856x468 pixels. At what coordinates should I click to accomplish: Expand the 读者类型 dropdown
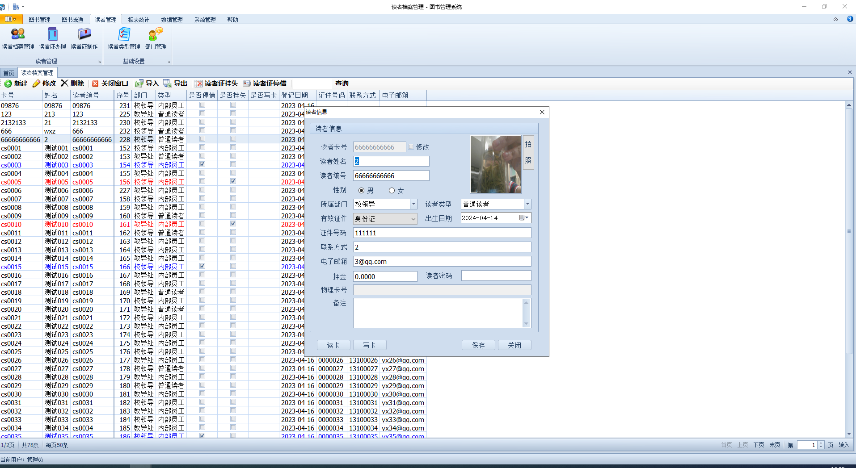[527, 204]
